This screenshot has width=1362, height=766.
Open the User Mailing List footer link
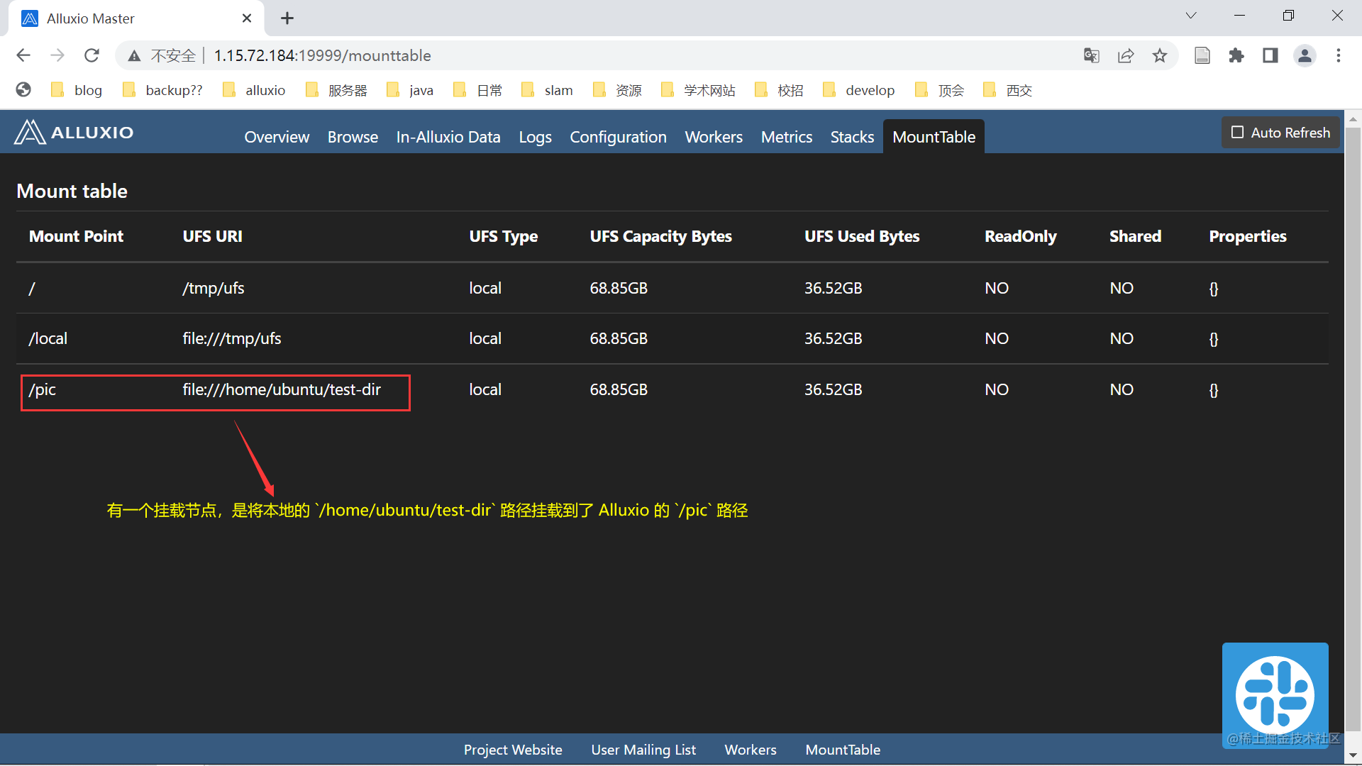pyautogui.click(x=643, y=750)
